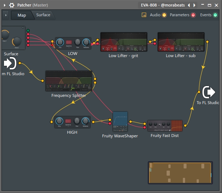The width and height of the screenshot is (222, 193).
Task: Click the Send to button on LOW node
Action: (x=69, y=42)
